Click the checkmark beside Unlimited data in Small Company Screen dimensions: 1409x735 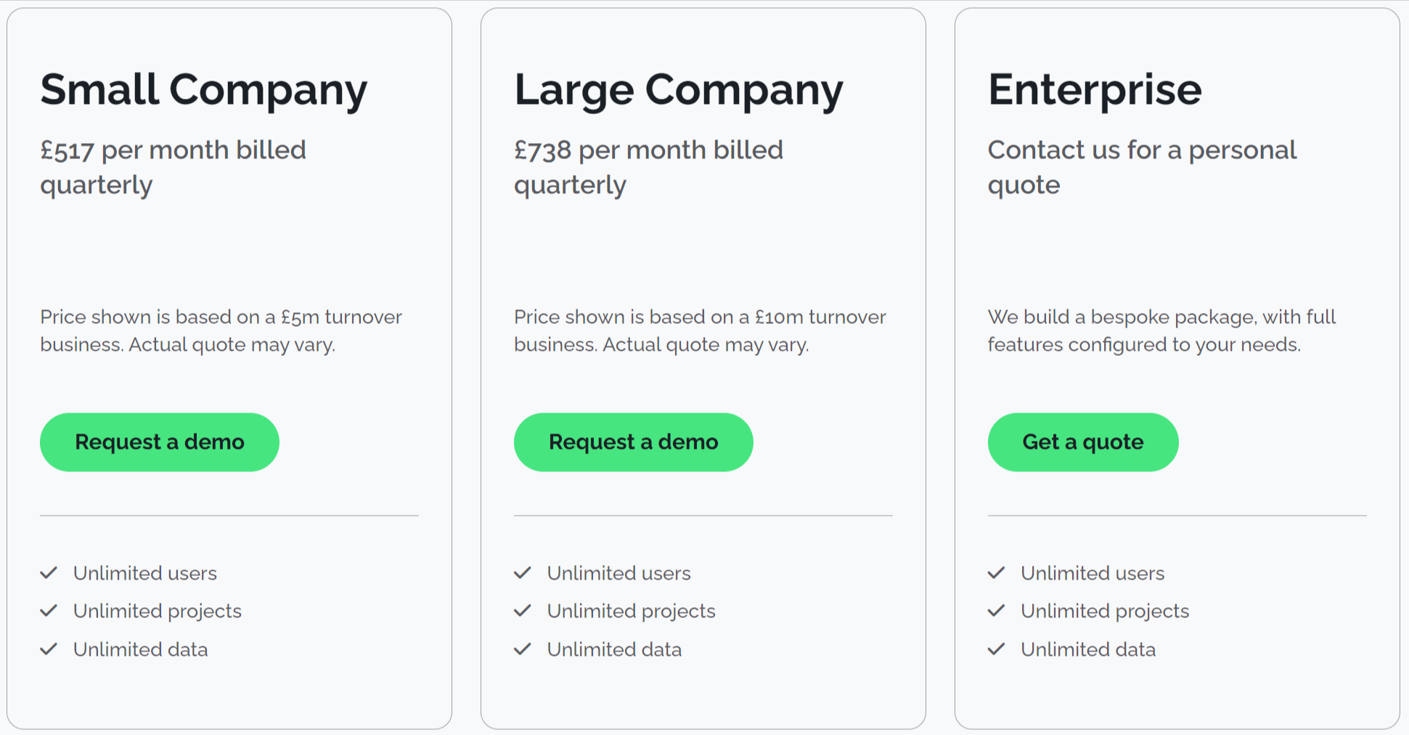pyautogui.click(x=49, y=649)
